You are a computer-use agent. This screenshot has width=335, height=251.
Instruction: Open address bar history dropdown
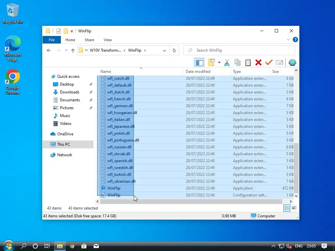click(x=165, y=51)
